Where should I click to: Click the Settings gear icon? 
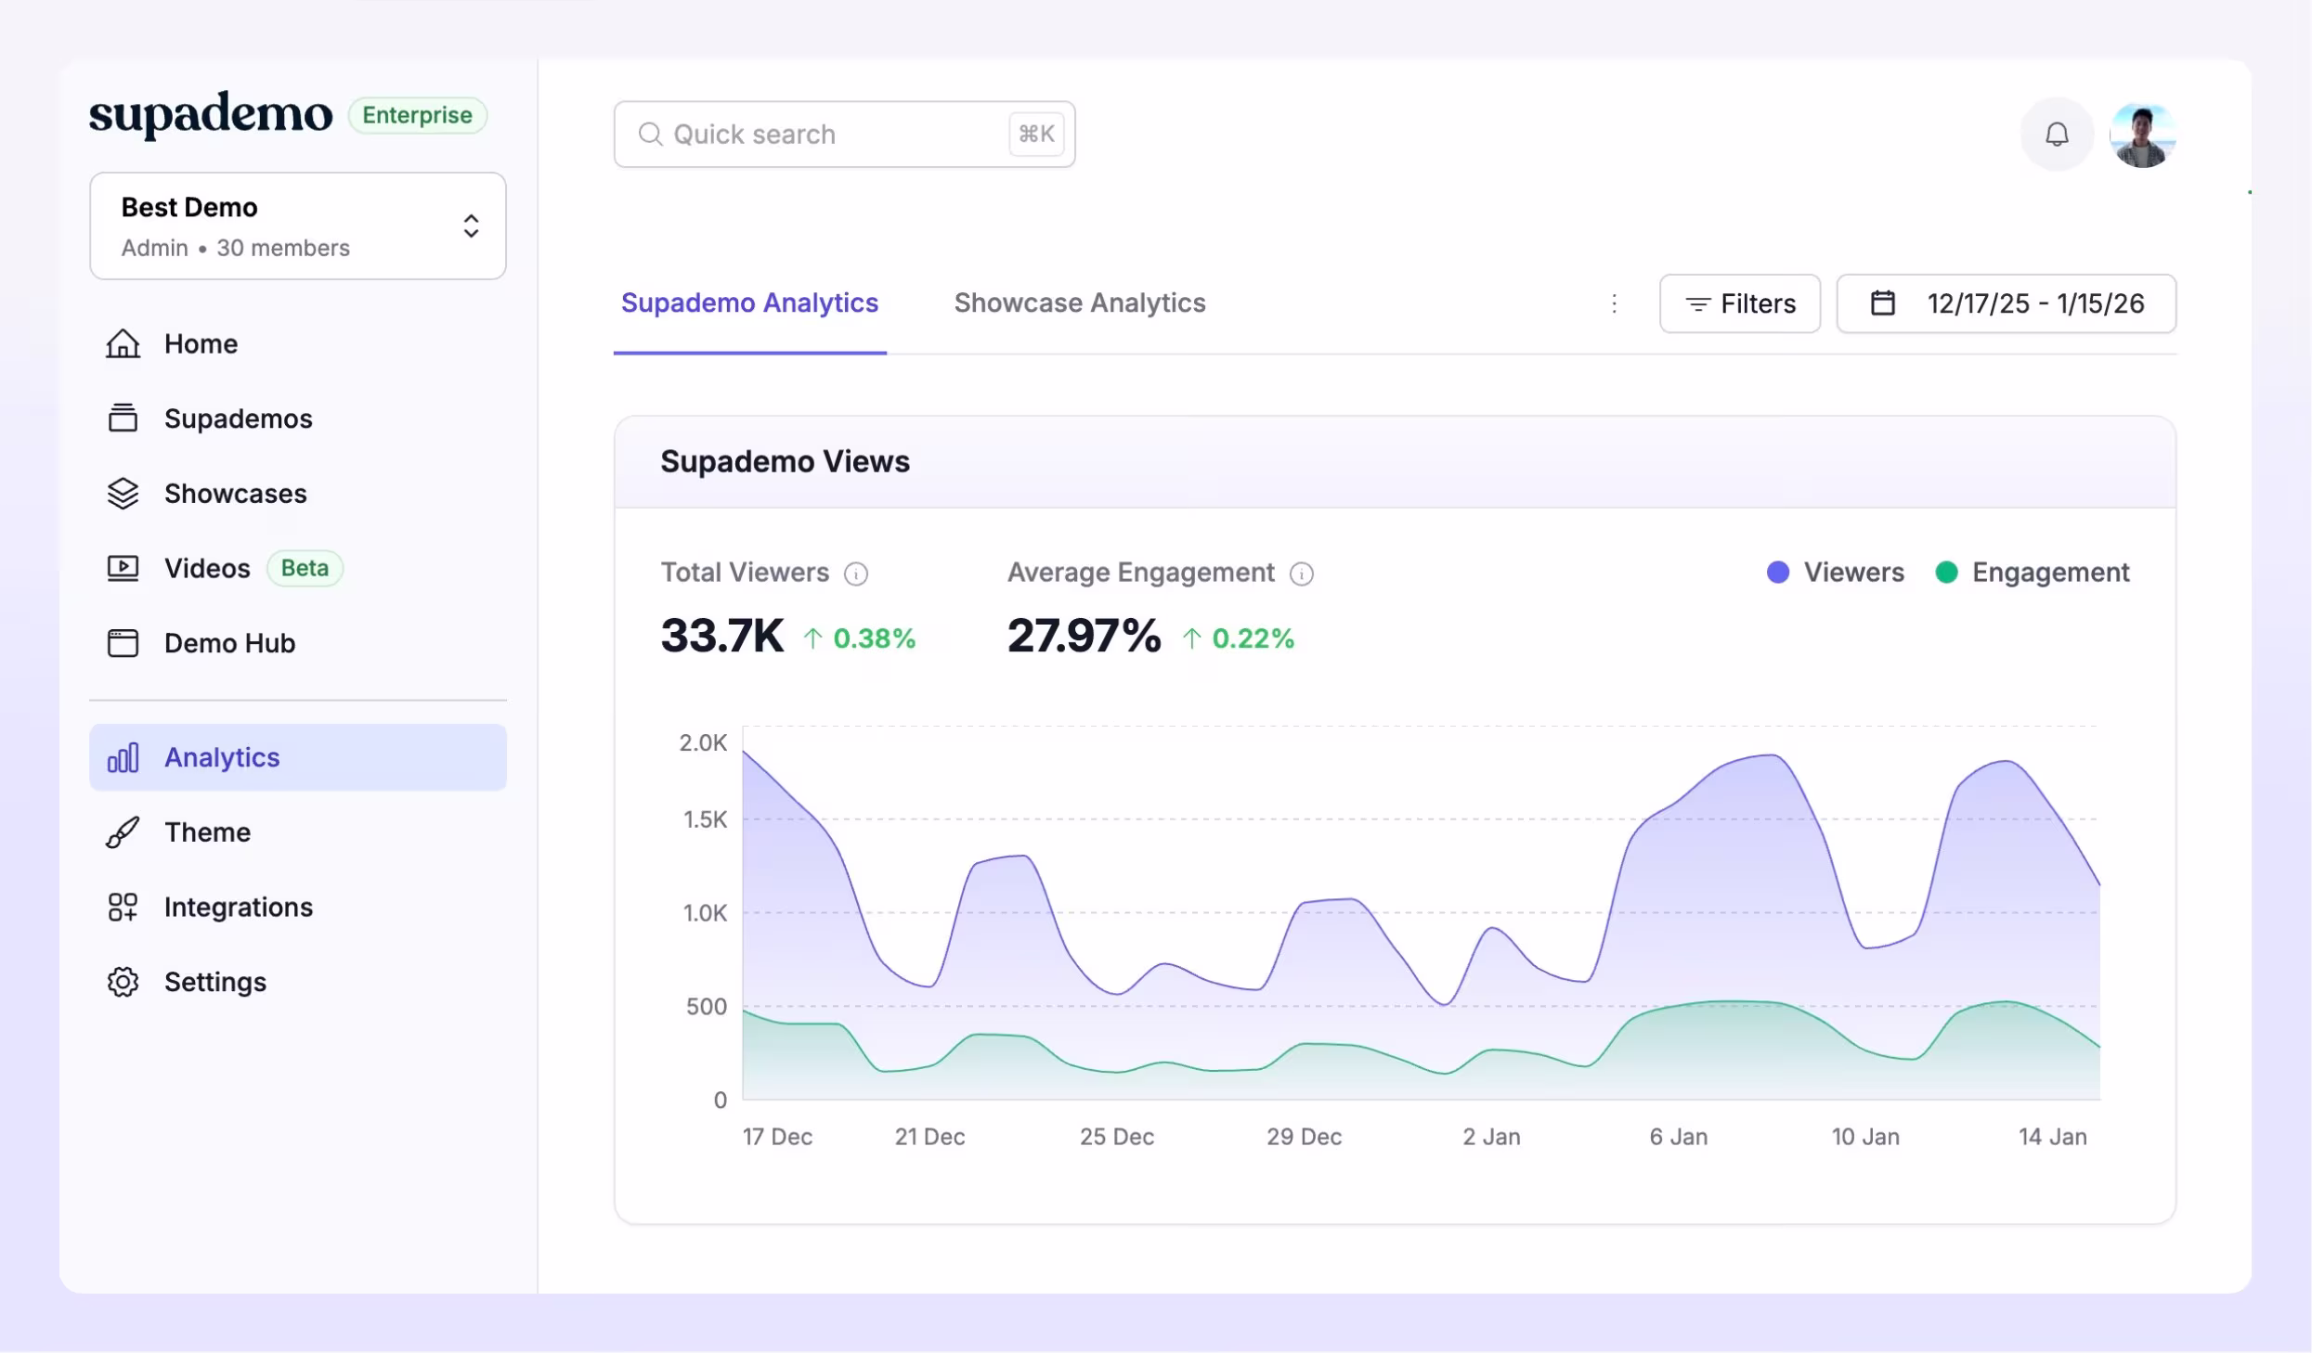[x=123, y=982]
